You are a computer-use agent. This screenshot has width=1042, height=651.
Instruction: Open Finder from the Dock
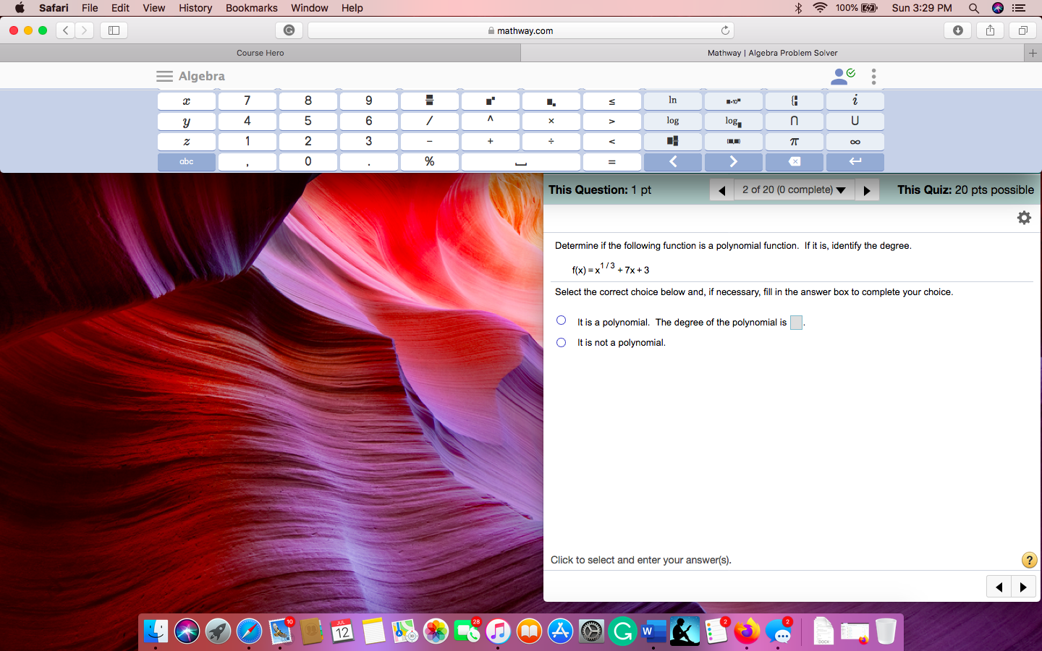pos(156,631)
